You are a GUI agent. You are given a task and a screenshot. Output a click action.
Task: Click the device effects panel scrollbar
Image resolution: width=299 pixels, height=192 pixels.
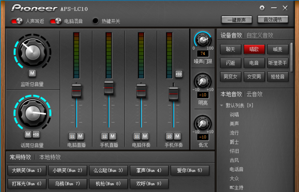pyautogui.click(x=291, y=57)
